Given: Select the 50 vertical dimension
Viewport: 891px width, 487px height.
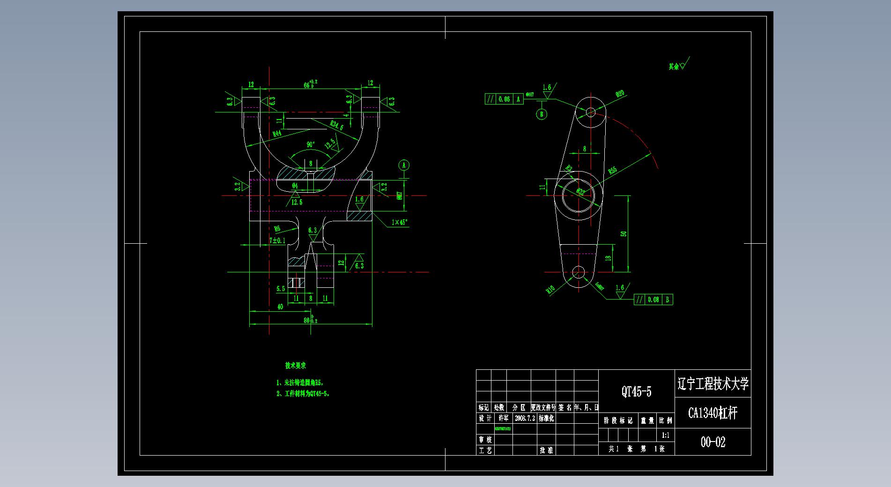Looking at the screenshot, I should pyautogui.click(x=624, y=233).
